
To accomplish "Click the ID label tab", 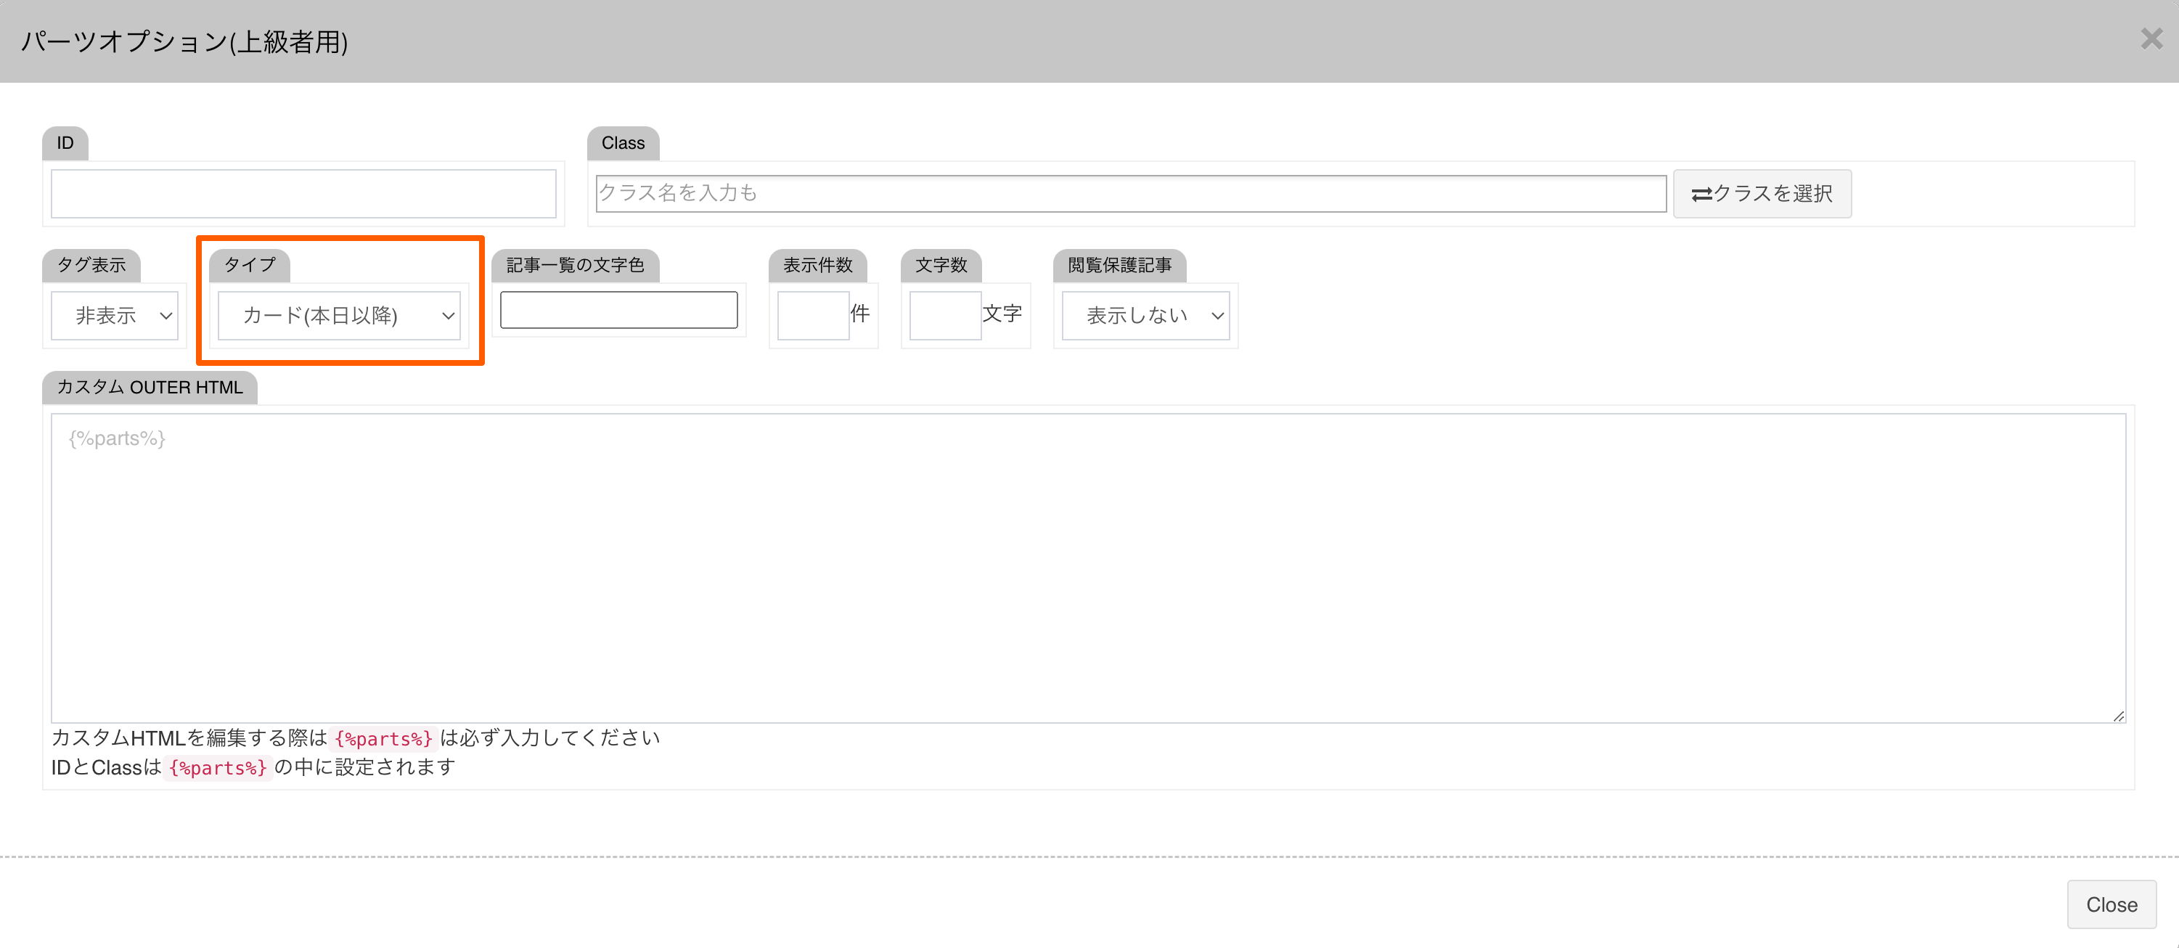I will [x=65, y=143].
